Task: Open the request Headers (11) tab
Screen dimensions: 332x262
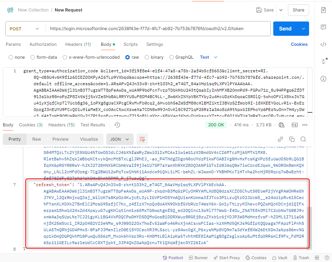Action: point(78,44)
